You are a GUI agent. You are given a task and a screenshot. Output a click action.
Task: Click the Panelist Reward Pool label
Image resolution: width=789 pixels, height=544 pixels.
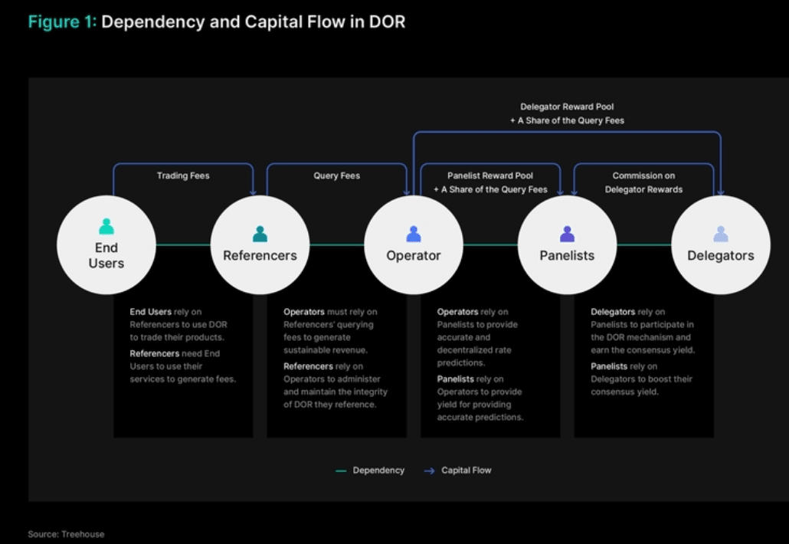coord(490,182)
